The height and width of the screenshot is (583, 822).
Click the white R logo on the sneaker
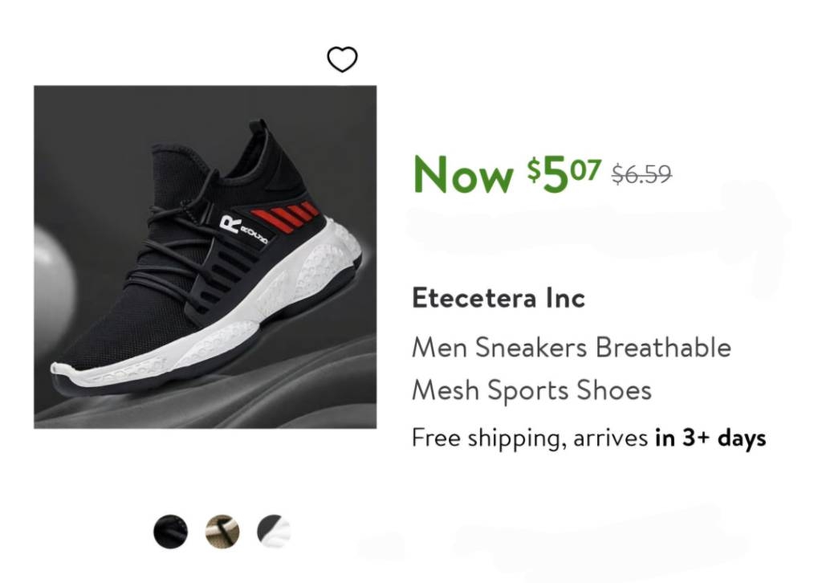(230, 224)
